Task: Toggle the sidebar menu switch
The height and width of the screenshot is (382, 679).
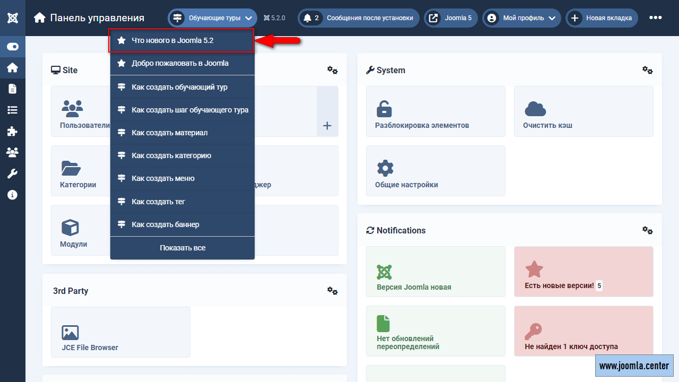Action: coord(13,47)
